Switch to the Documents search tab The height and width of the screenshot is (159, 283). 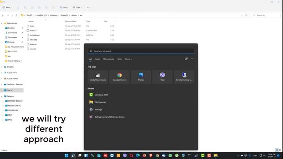pyautogui.click(x=109, y=59)
